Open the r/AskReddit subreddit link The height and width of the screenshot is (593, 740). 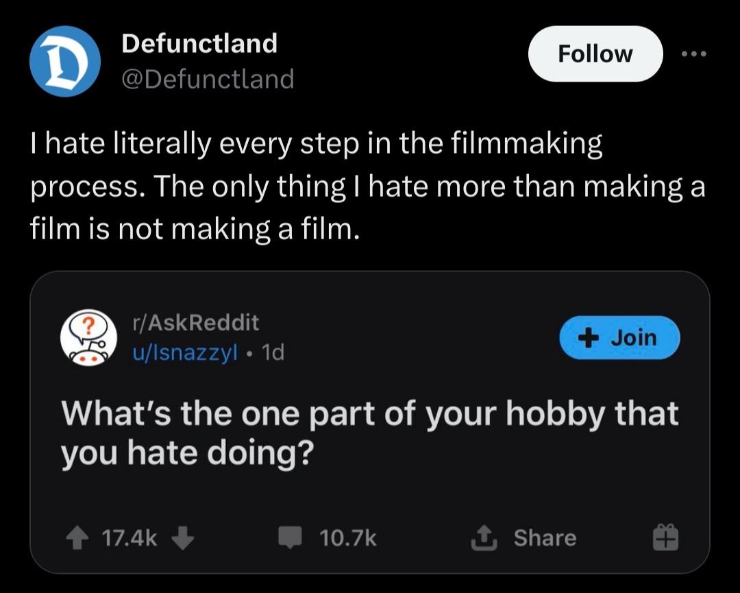coord(194,321)
